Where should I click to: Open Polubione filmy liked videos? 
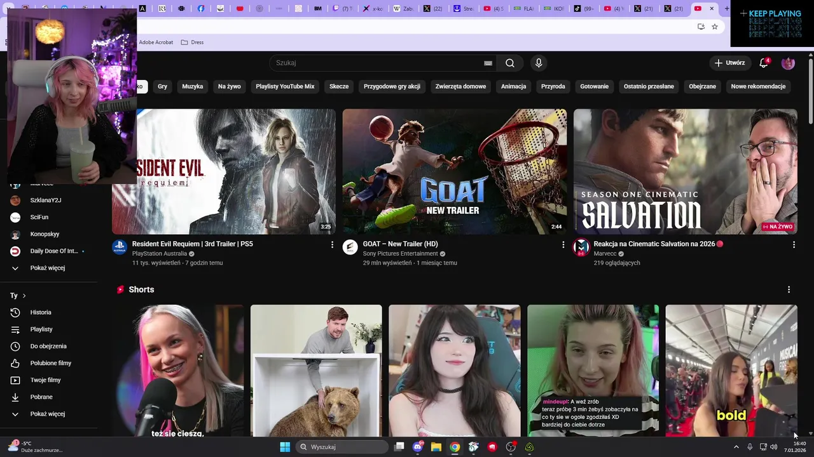pyautogui.click(x=51, y=363)
